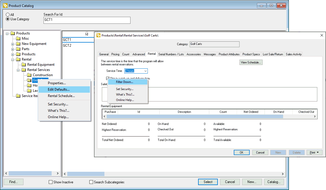Enable the Show Inactive checkbox

51,182
